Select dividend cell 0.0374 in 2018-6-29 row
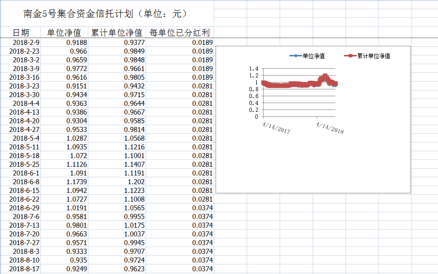This screenshot has height=274, width=438. [179, 208]
